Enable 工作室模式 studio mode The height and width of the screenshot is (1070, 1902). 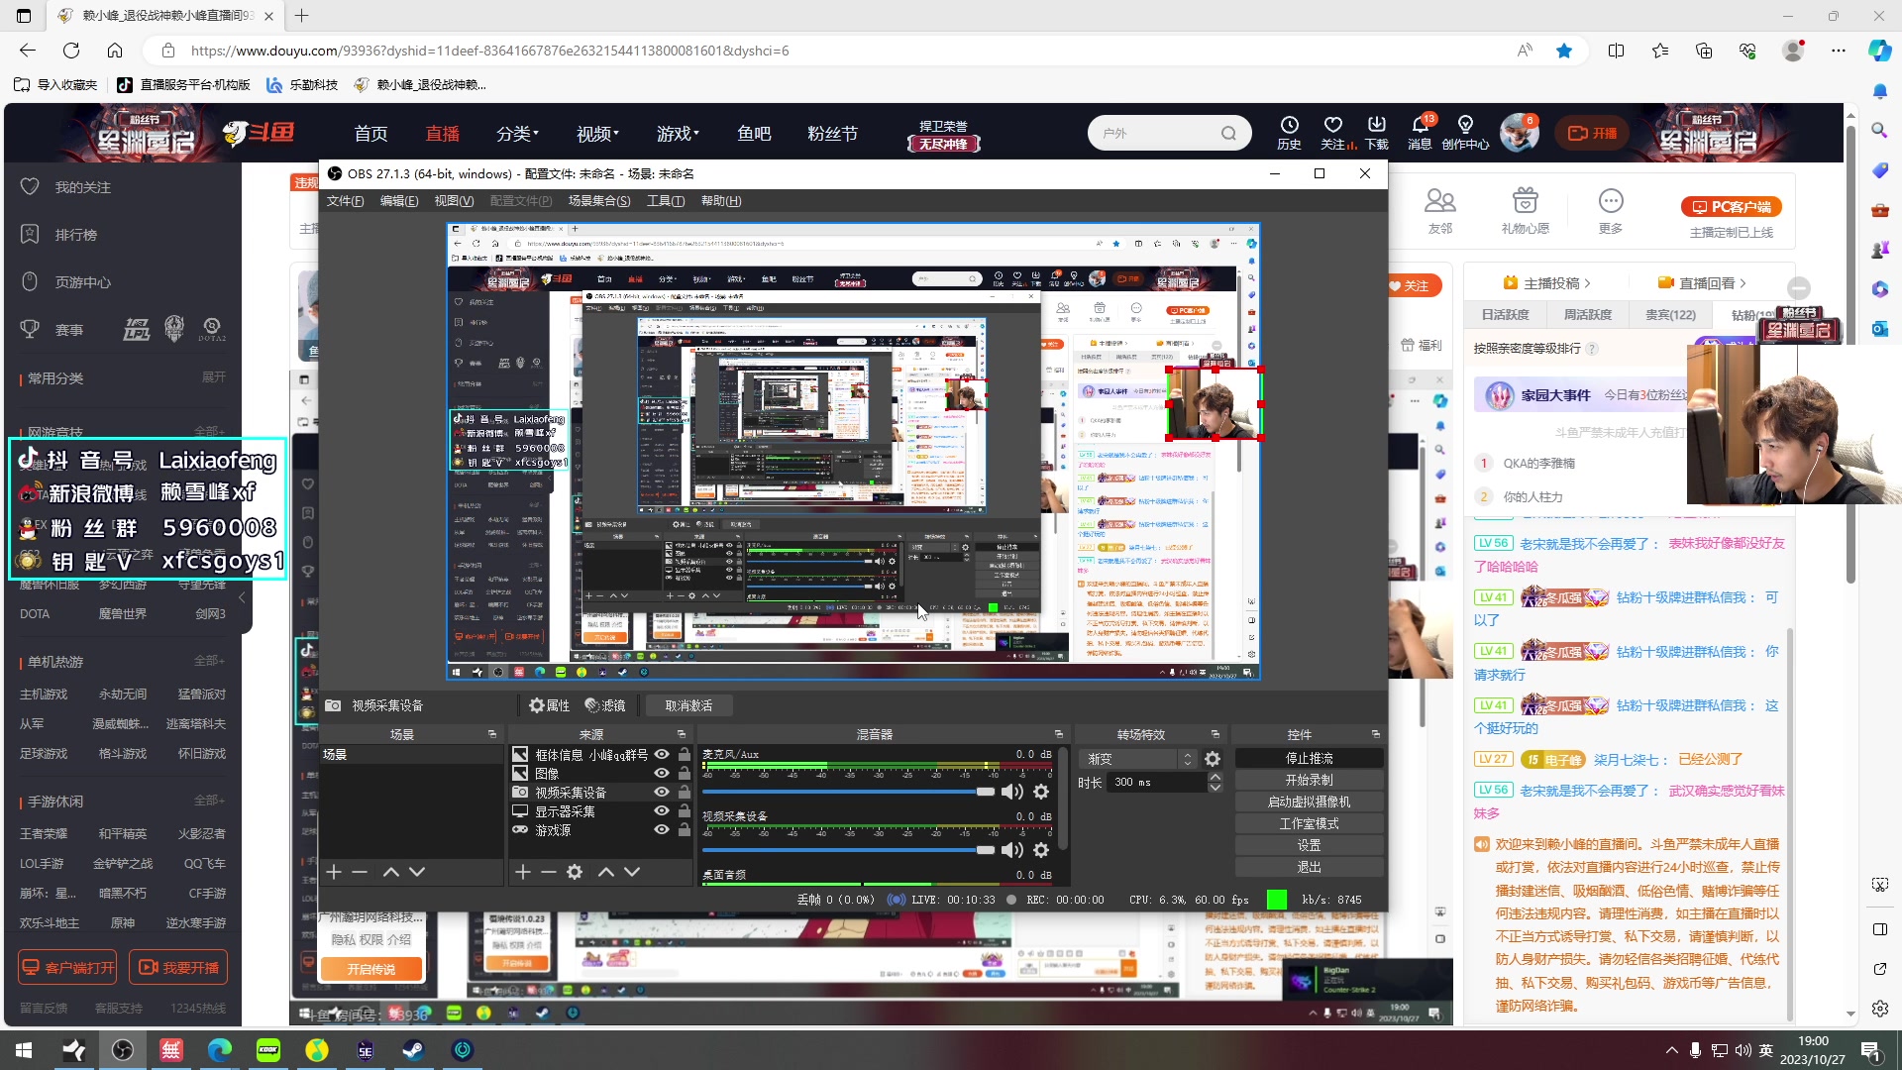tap(1309, 823)
